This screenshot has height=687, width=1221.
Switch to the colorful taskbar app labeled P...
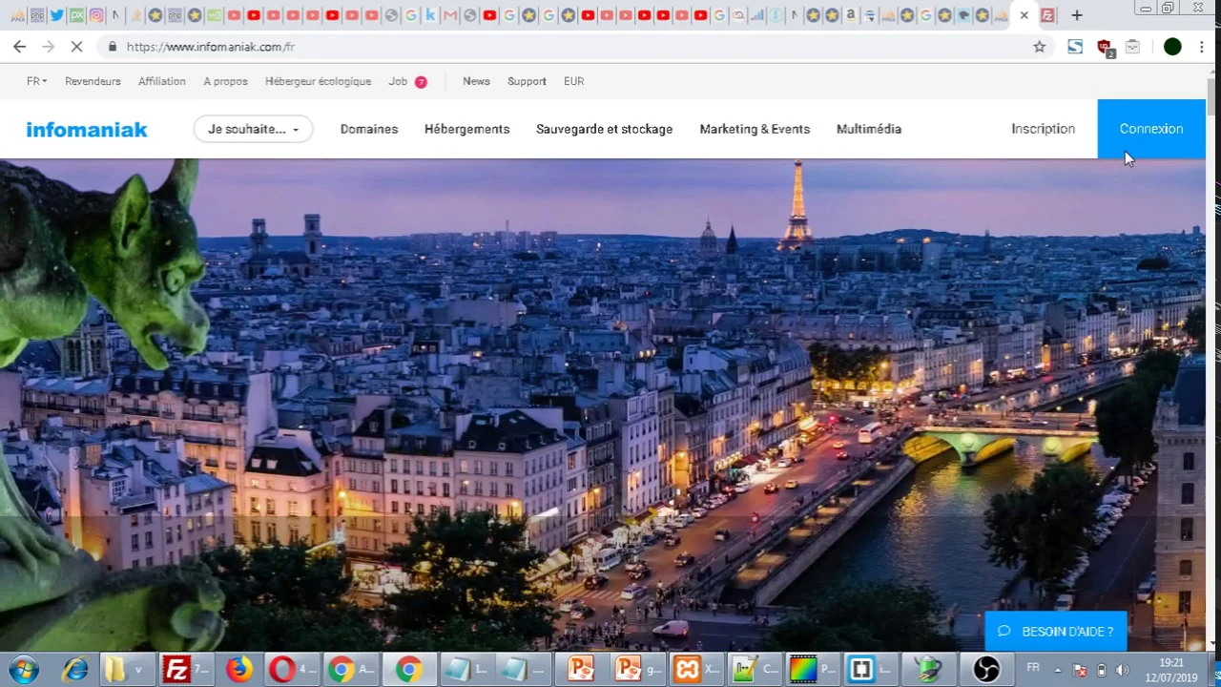point(813,669)
